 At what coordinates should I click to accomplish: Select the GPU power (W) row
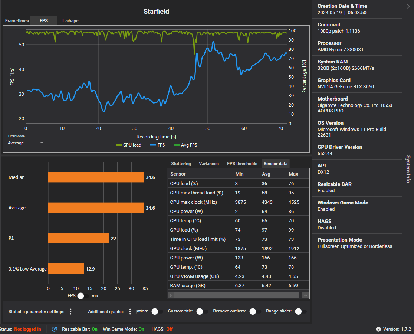[x=238, y=258]
